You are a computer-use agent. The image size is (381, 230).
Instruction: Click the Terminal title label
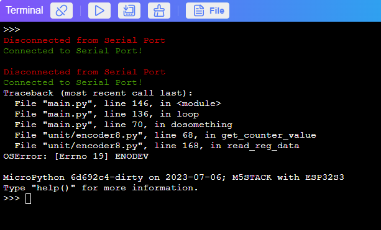[24, 11]
